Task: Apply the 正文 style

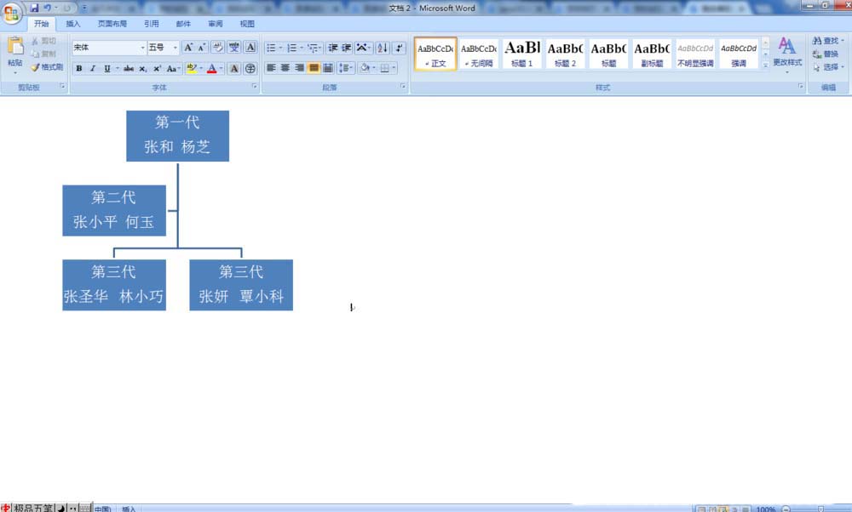Action: pyautogui.click(x=435, y=54)
